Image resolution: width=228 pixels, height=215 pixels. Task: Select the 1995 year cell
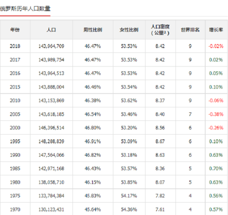[x=15, y=141]
